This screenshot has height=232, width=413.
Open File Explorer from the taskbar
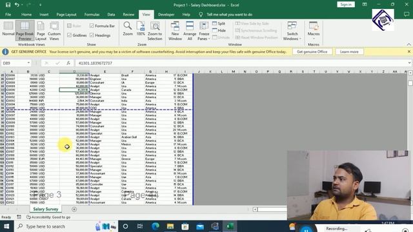pyautogui.click(x=170, y=226)
